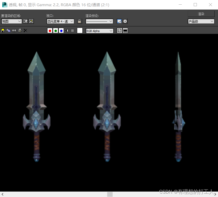
Task: Enable the red channel
Action: (50, 31)
